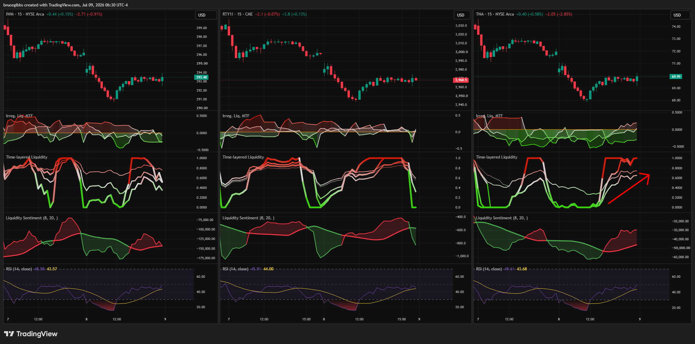This screenshot has width=695, height=344.
Task: Click the IWM · 15 · NYSE Arca symbol title
Action: (25, 14)
